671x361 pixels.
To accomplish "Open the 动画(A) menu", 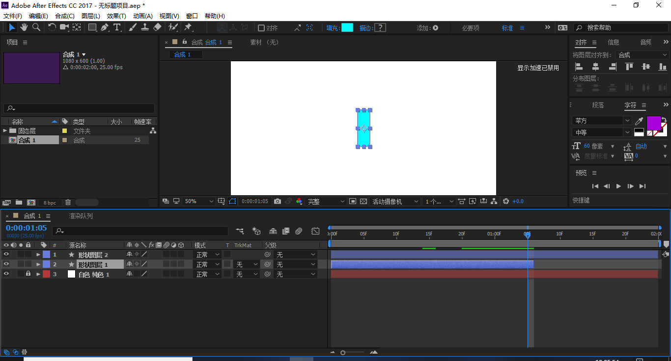I will coord(143,16).
